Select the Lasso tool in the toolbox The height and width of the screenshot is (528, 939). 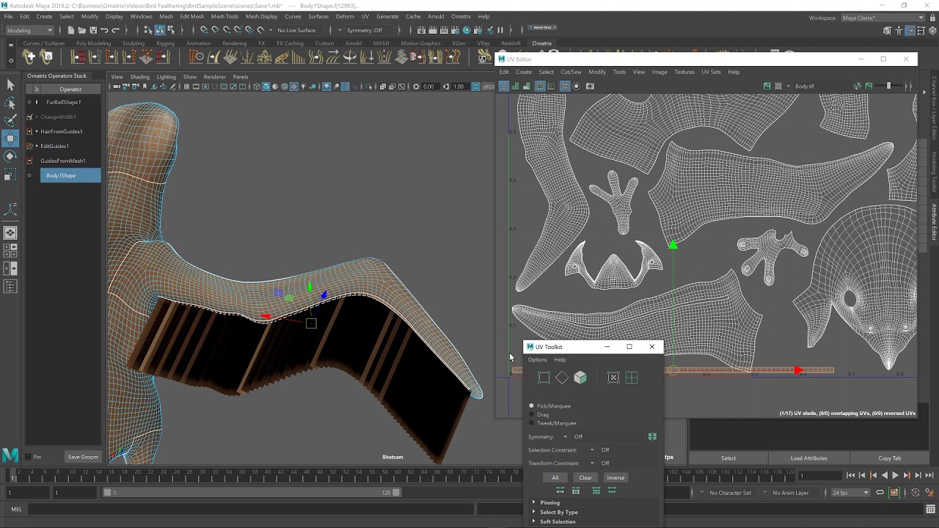point(10,103)
